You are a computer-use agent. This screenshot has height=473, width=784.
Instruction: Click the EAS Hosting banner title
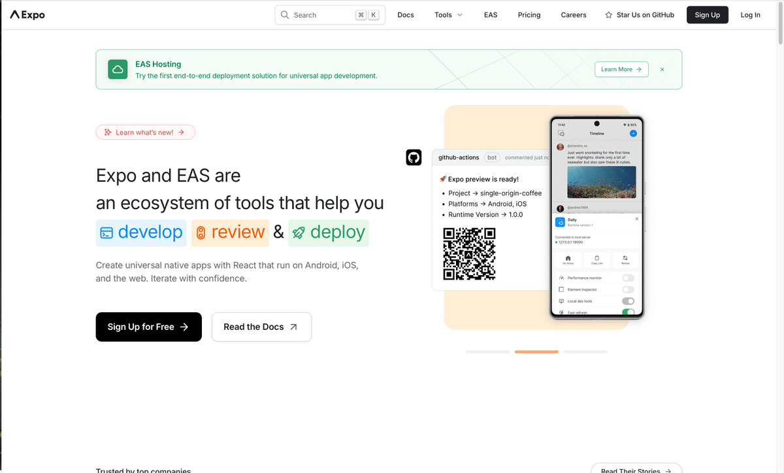[158, 64]
